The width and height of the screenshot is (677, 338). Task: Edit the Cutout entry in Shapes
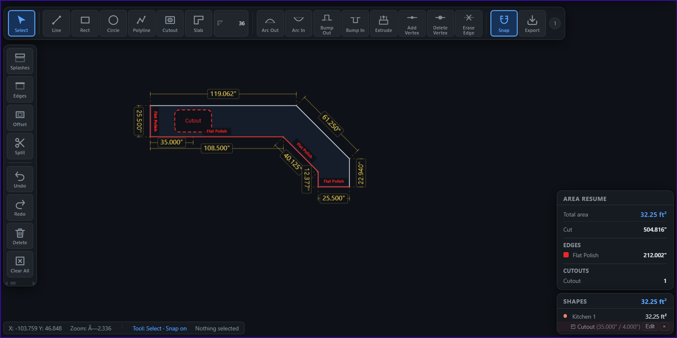[650, 327]
